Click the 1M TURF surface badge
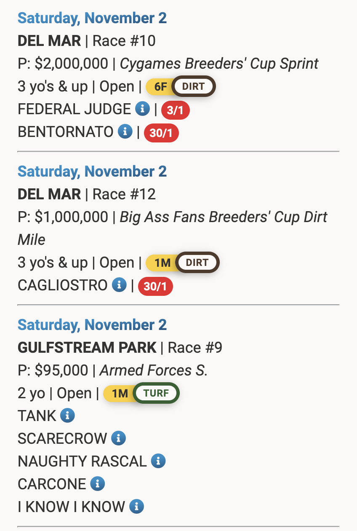The image size is (357, 531). tap(141, 394)
